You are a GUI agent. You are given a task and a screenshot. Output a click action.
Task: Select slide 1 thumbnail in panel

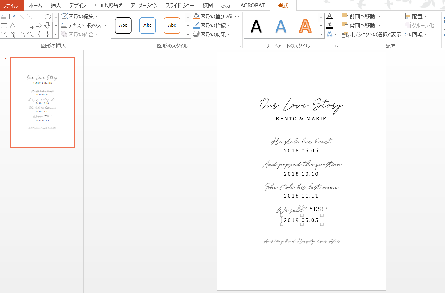(42, 102)
